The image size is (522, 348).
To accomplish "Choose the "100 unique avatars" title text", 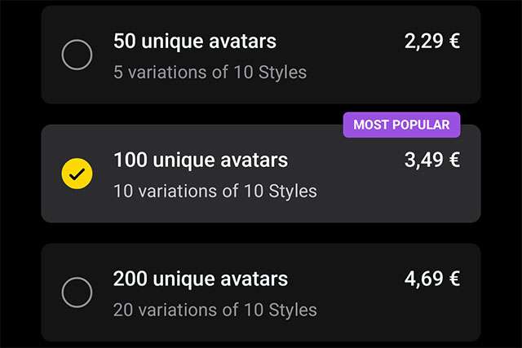I will pyautogui.click(x=201, y=160).
